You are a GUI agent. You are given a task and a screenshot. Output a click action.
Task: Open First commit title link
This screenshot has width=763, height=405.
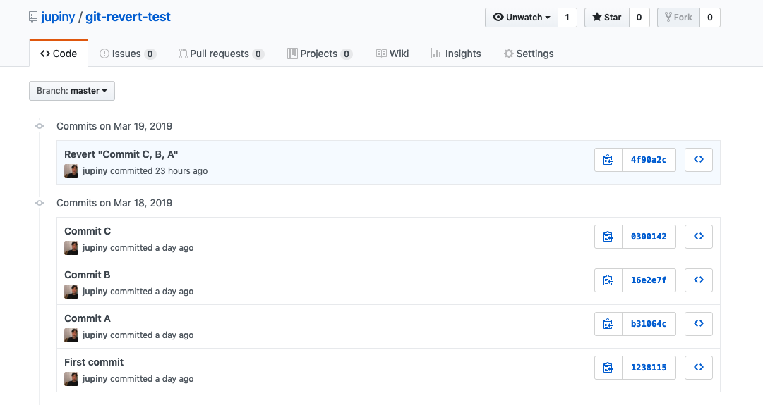click(94, 362)
